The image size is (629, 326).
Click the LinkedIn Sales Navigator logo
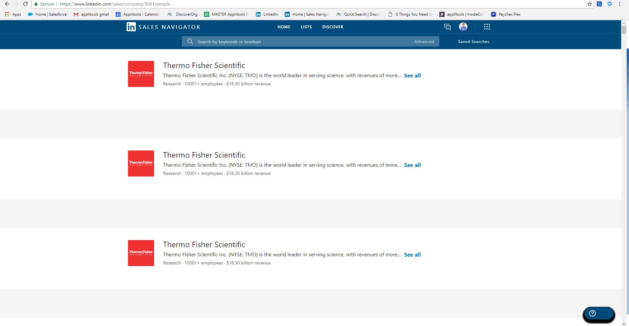pos(163,27)
